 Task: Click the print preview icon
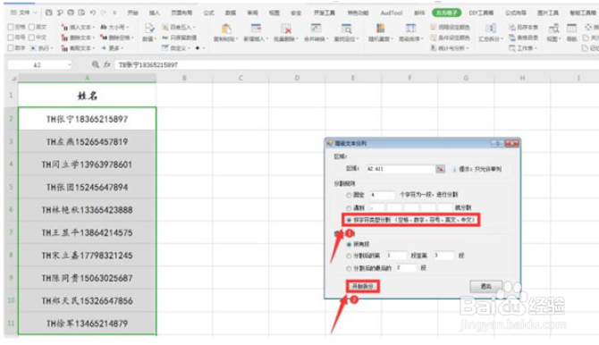(81, 13)
